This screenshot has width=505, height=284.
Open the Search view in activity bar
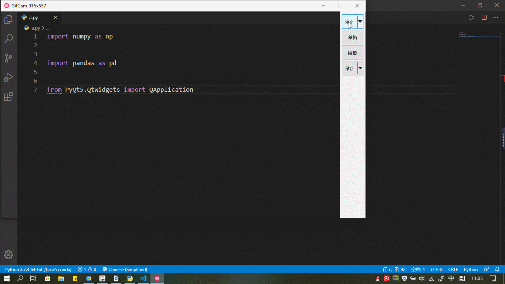(x=9, y=38)
